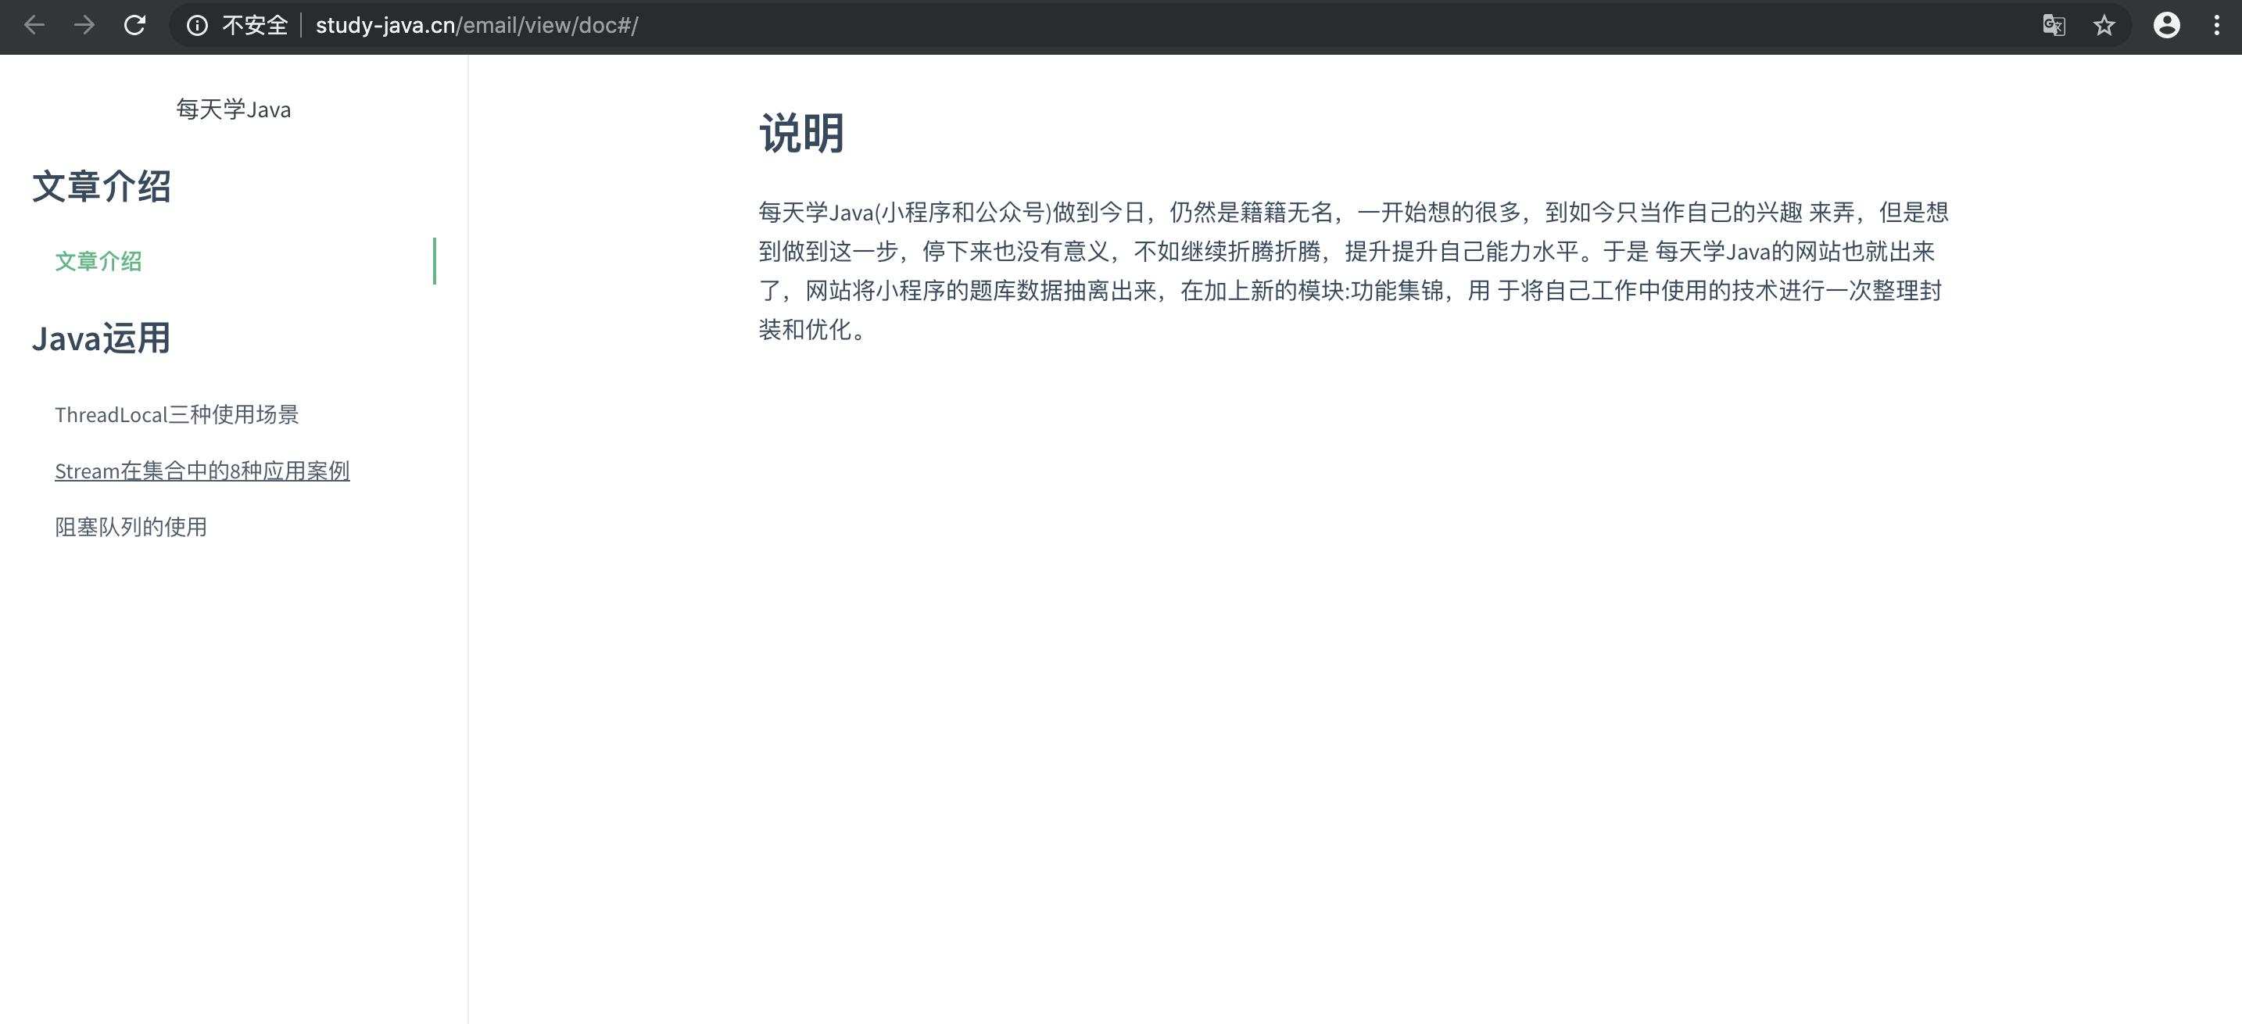Open 阻塞队列的使用 article
The image size is (2242, 1024).
tap(131, 526)
